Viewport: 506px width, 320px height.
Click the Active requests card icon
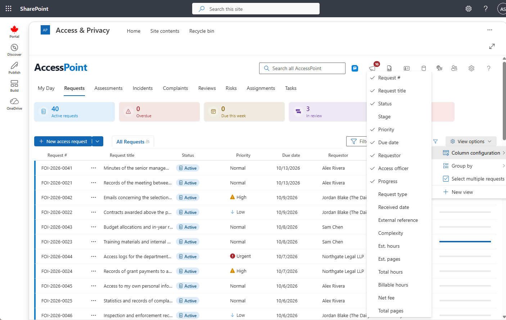(44, 112)
